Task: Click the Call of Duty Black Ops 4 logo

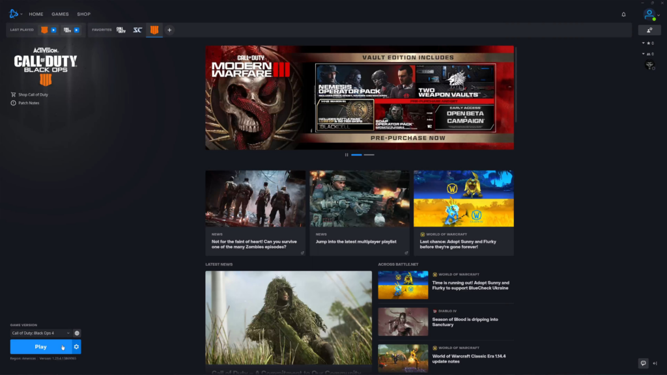Action: click(46, 66)
